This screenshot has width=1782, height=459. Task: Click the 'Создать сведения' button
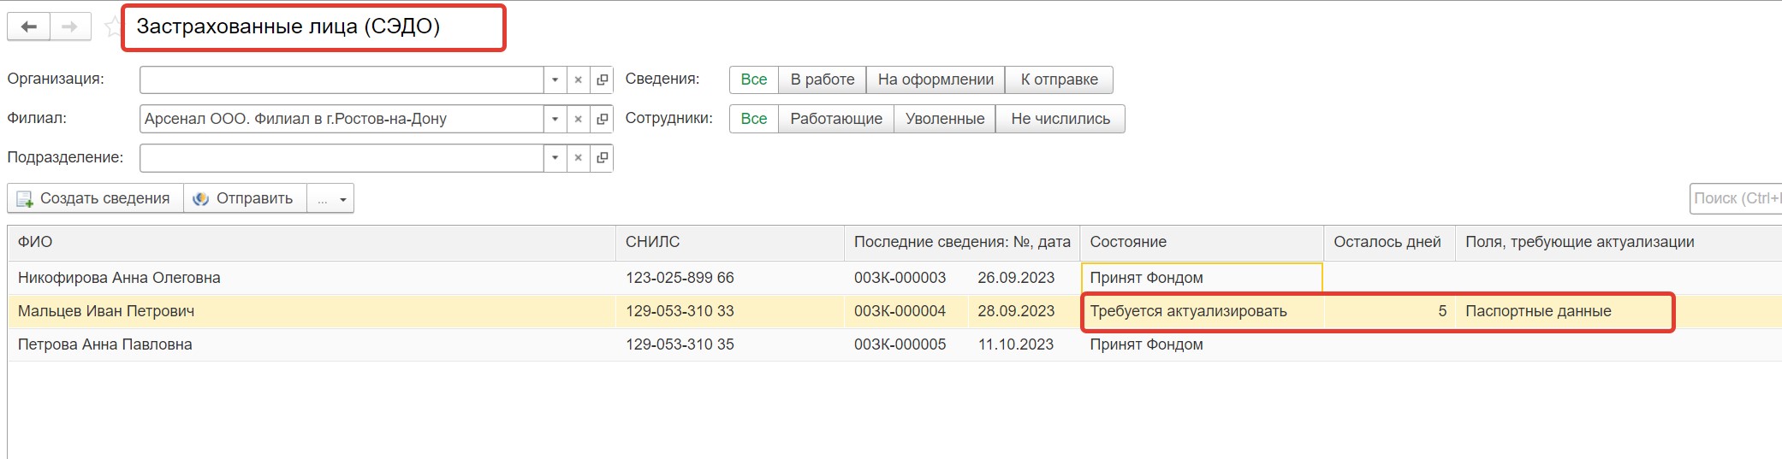pos(95,198)
